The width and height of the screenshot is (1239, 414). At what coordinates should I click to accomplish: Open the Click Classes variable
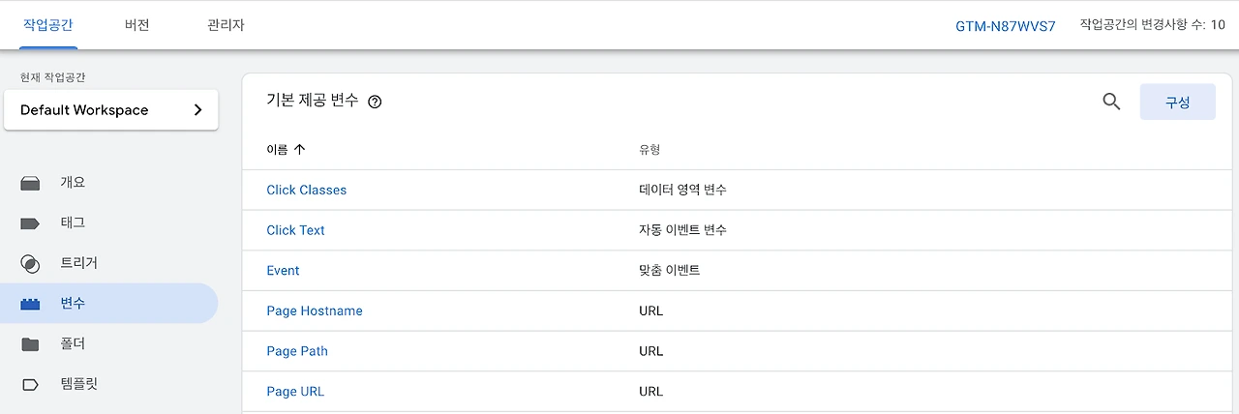[x=306, y=191]
